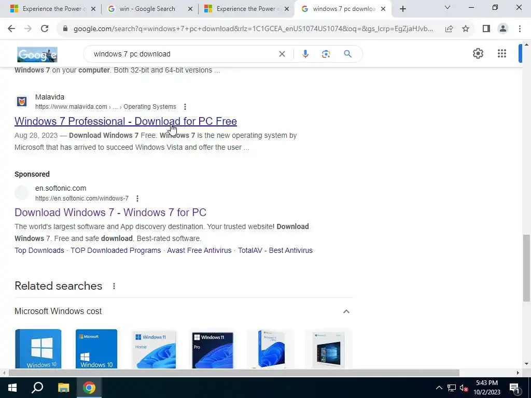Select the Windows 10 blue product thumbnail

click(38, 349)
